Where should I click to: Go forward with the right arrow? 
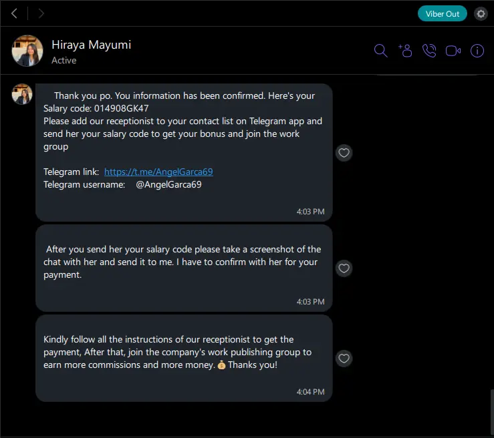pos(41,13)
